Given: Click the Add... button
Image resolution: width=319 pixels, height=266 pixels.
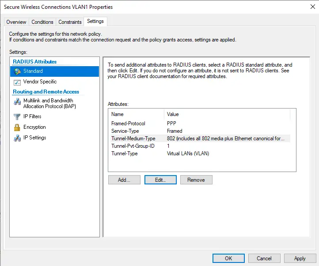Looking at the screenshot, I should [124, 180].
